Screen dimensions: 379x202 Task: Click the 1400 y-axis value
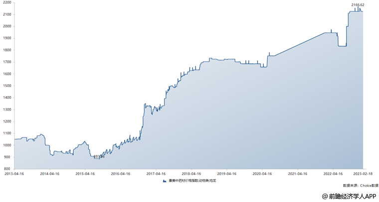[x=7, y=98]
